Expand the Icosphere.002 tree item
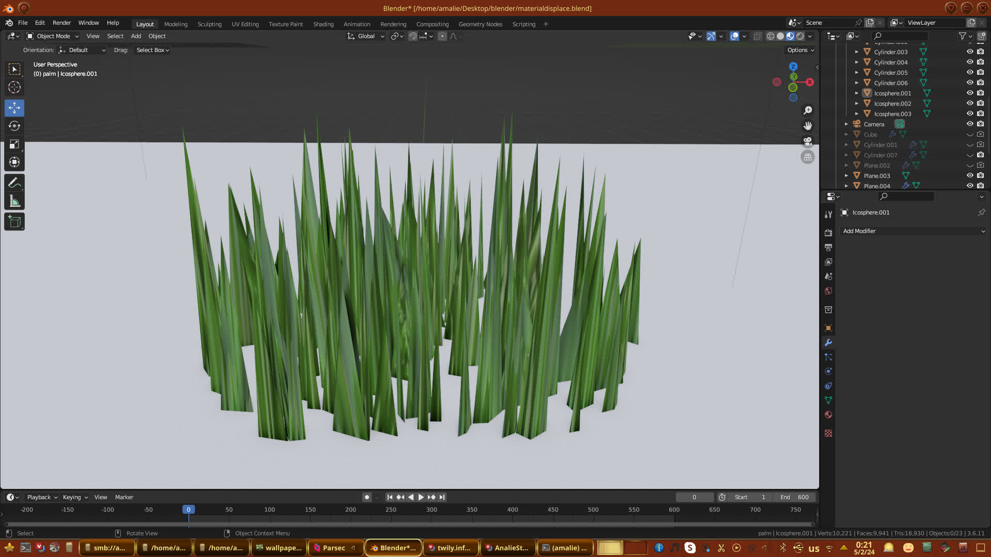The height and width of the screenshot is (557, 991). pyautogui.click(x=857, y=104)
